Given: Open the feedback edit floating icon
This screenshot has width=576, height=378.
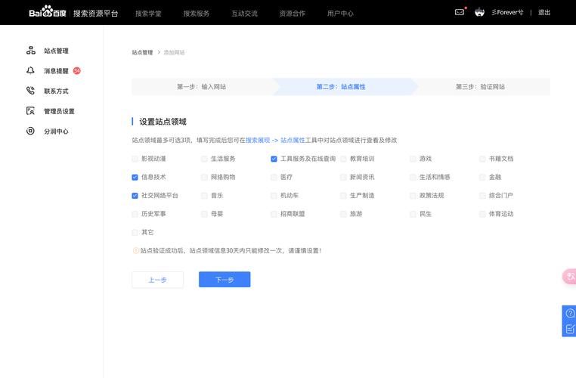Looking at the screenshot, I should (x=570, y=329).
